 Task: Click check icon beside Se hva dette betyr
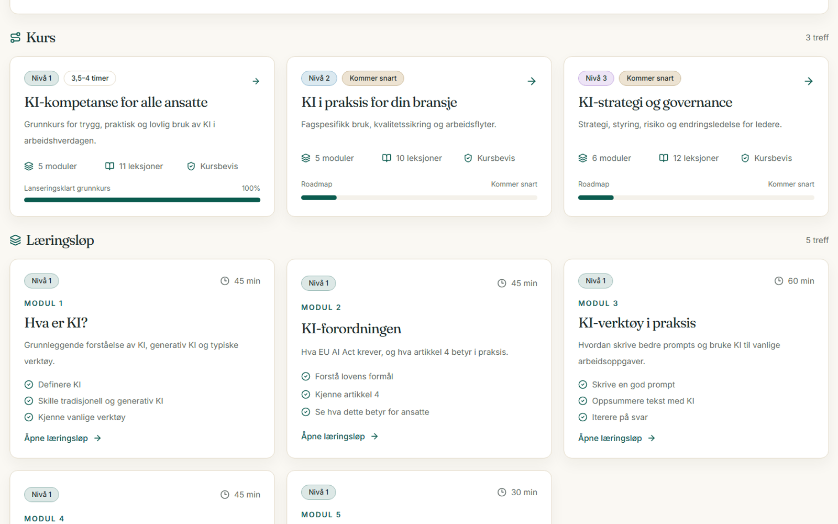tap(306, 412)
